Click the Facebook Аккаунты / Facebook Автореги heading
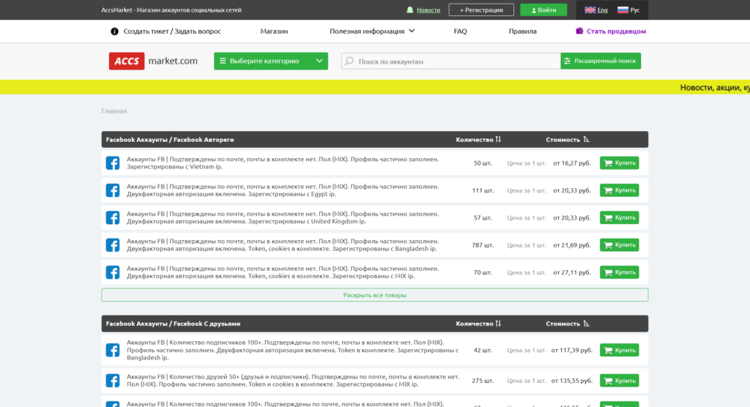The width and height of the screenshot is (750, 407). pyautogui.click(x=170, y=140)
